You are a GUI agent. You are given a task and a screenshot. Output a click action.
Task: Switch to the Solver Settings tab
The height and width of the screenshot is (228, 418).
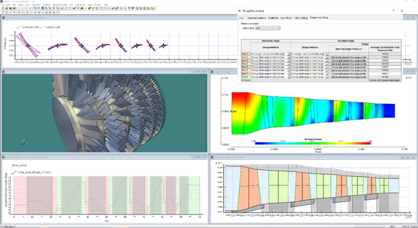point(301,17)
